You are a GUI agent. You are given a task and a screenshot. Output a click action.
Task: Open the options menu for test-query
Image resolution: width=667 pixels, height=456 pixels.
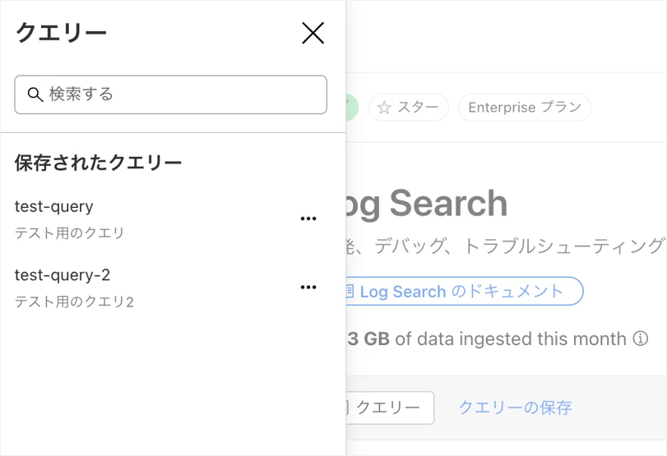click(308, 219)
